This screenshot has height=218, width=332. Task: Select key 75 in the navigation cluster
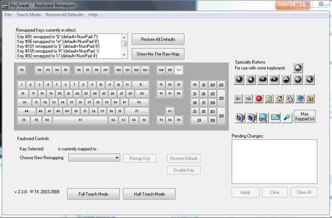(161, 85)
